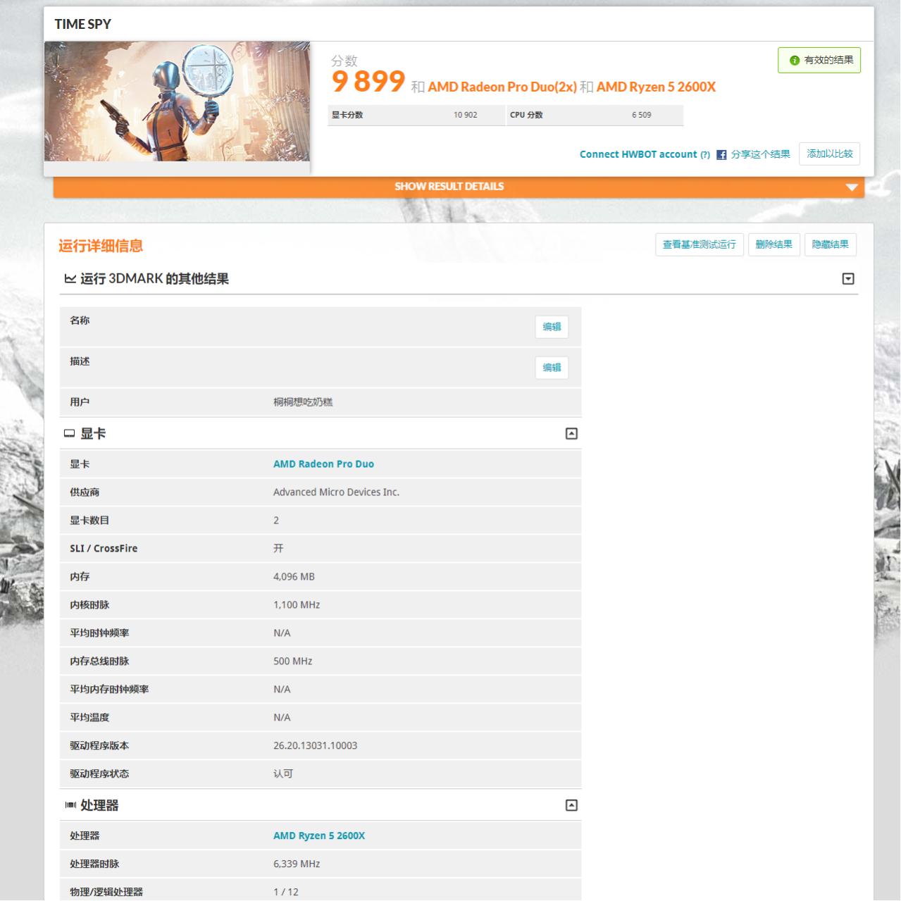Click 删除结果 button
Image resolution: width=901 pixels, height=901 pixels.
point(773,244)
